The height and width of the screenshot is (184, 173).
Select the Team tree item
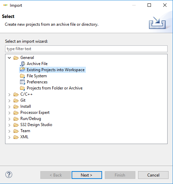pos(25,131)
